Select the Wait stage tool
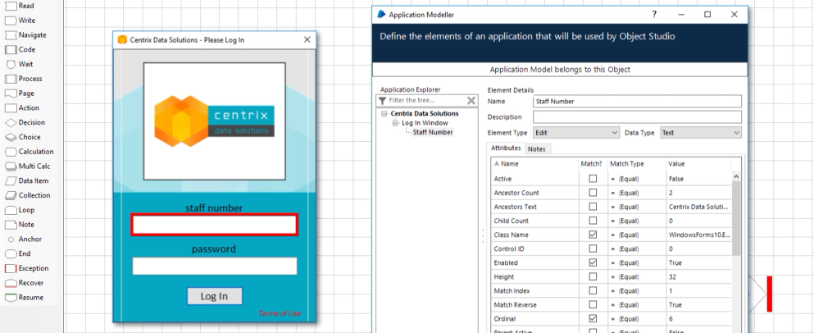Viewport: 814px width, 333px height. tap(19, 64)
